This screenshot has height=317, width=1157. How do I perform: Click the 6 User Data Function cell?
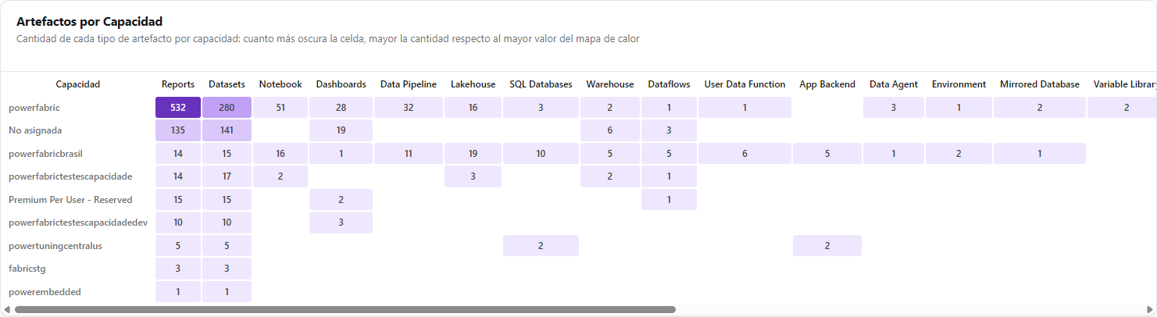pos(745,154)
